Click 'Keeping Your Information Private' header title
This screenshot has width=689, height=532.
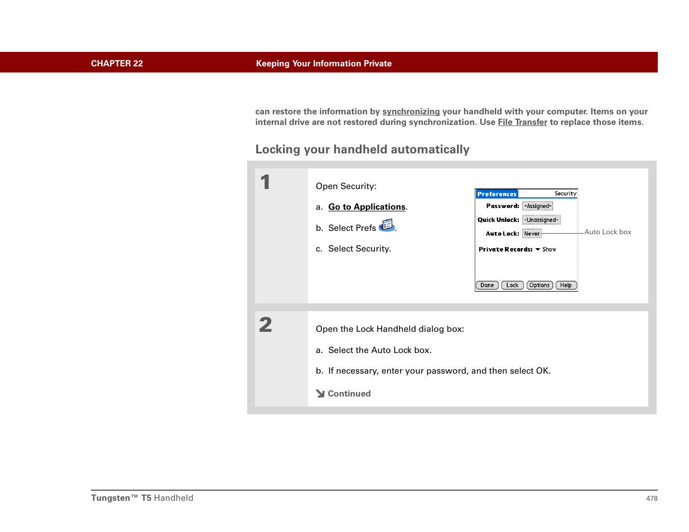tap(324, 64)
